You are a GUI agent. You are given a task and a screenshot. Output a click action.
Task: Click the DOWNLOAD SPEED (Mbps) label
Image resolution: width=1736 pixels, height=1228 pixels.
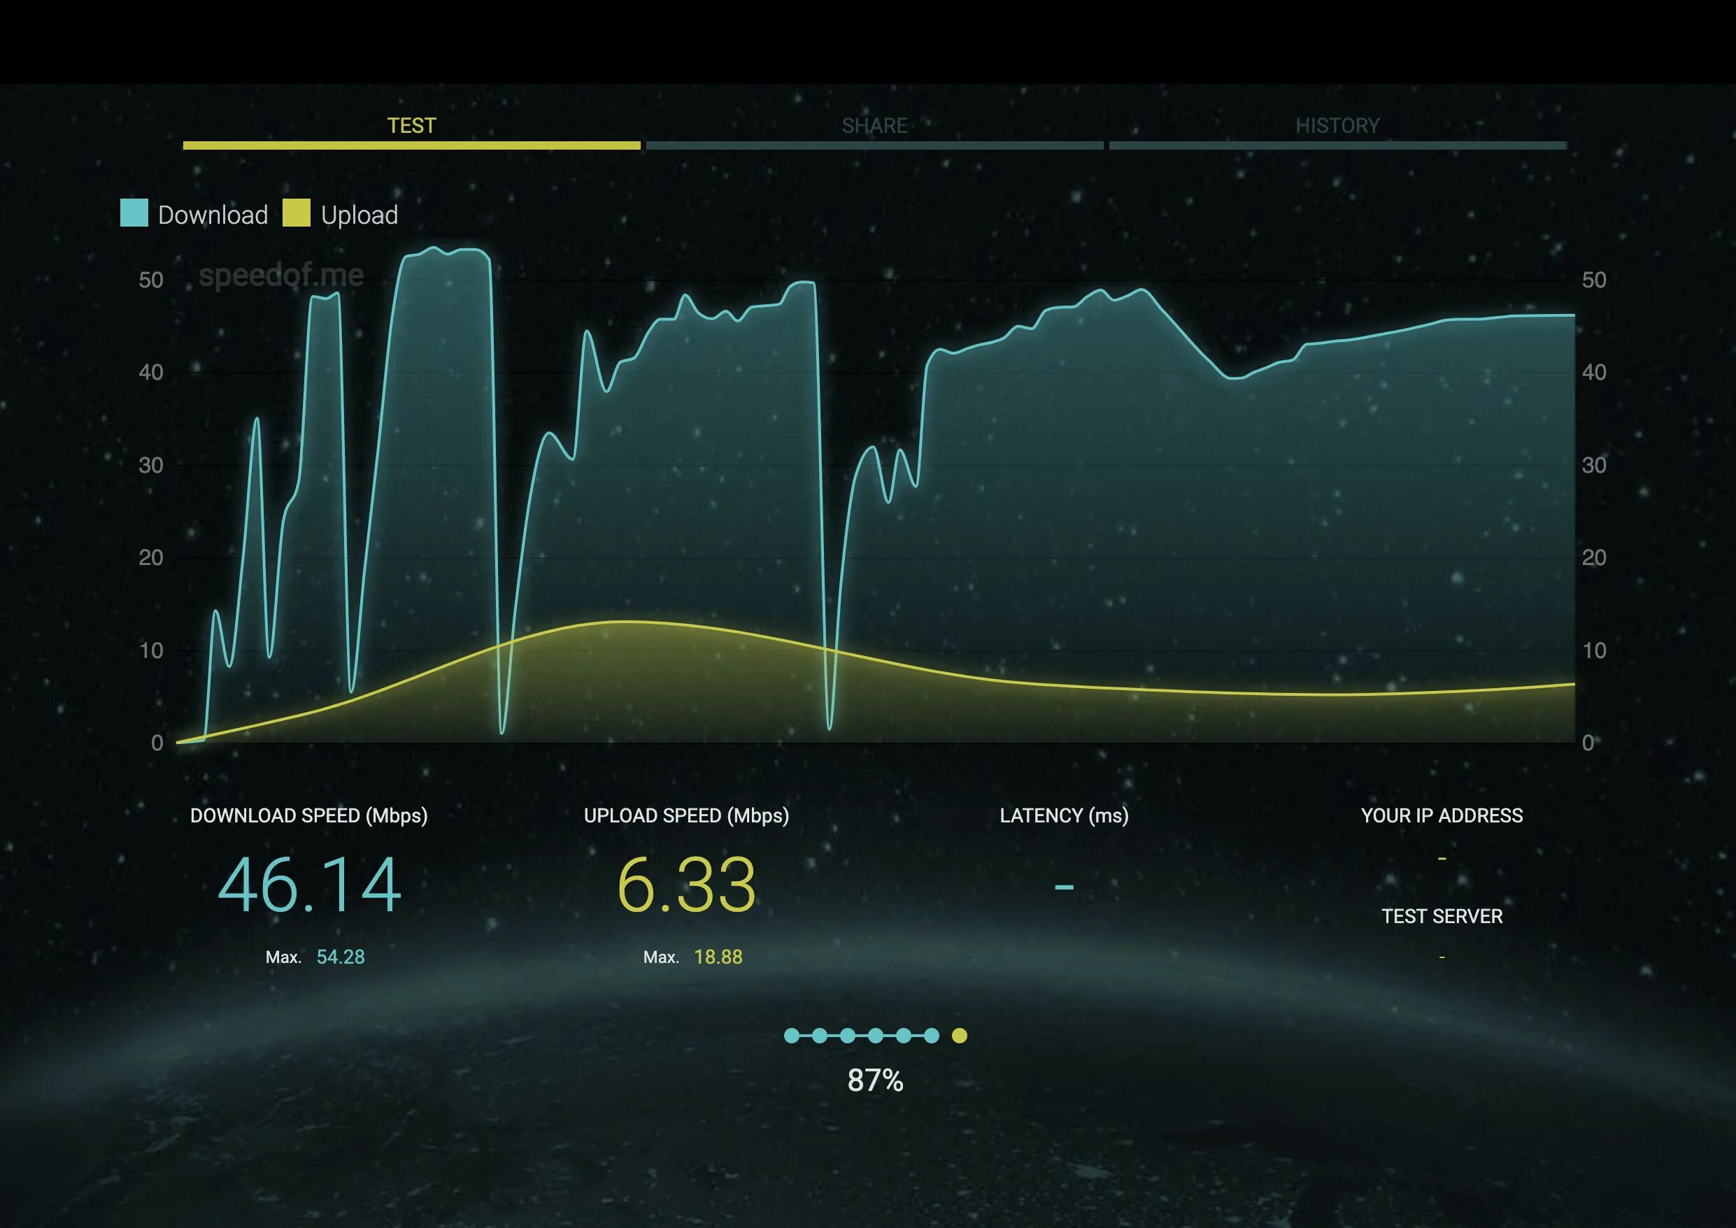pos(309,816)
